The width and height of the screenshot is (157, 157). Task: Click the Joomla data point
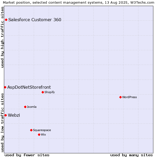click(x=25, y=107)
